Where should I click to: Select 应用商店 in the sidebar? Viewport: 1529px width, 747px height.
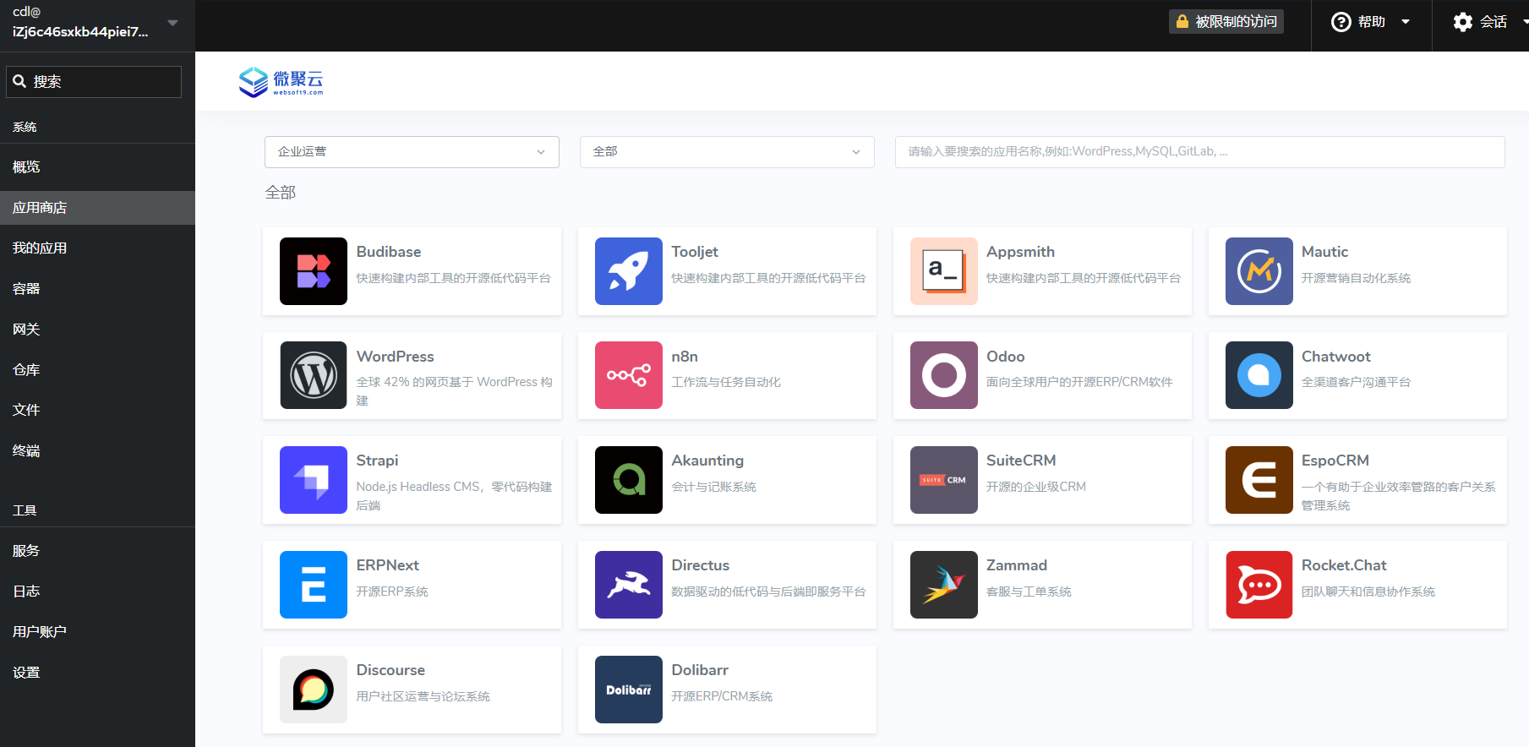[x=97, y=208]
